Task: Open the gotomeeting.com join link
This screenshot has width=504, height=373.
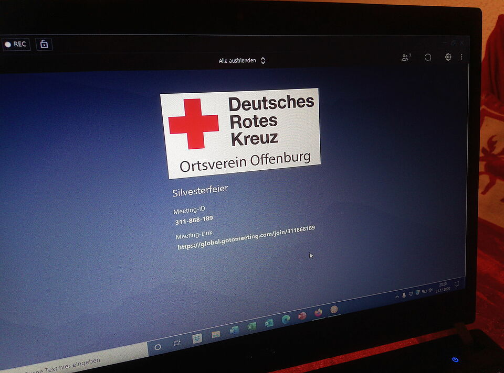Action: 246,237
